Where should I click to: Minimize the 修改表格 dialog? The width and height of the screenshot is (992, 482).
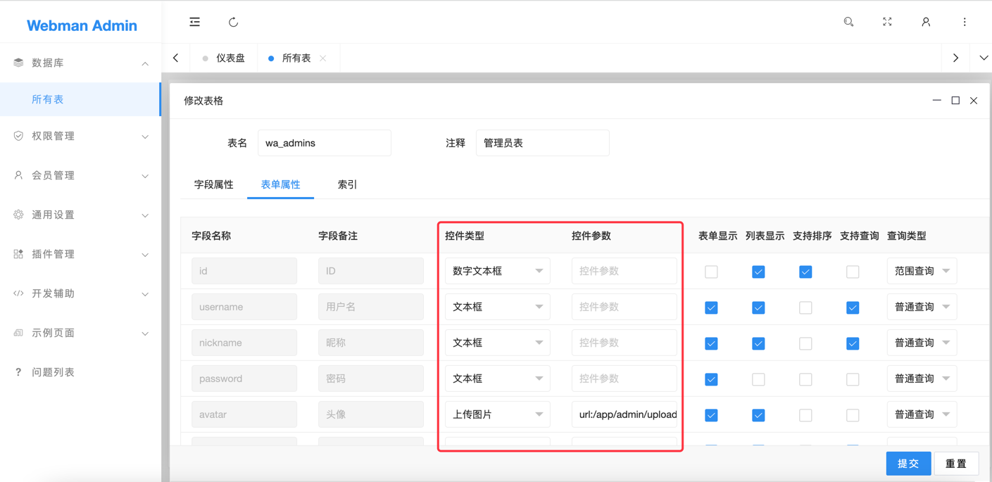pos(936,101)
